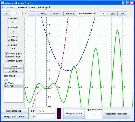The image size is (135, 122).
Task: Select x^3 in lista oggetti
Action: pos(13,80)
